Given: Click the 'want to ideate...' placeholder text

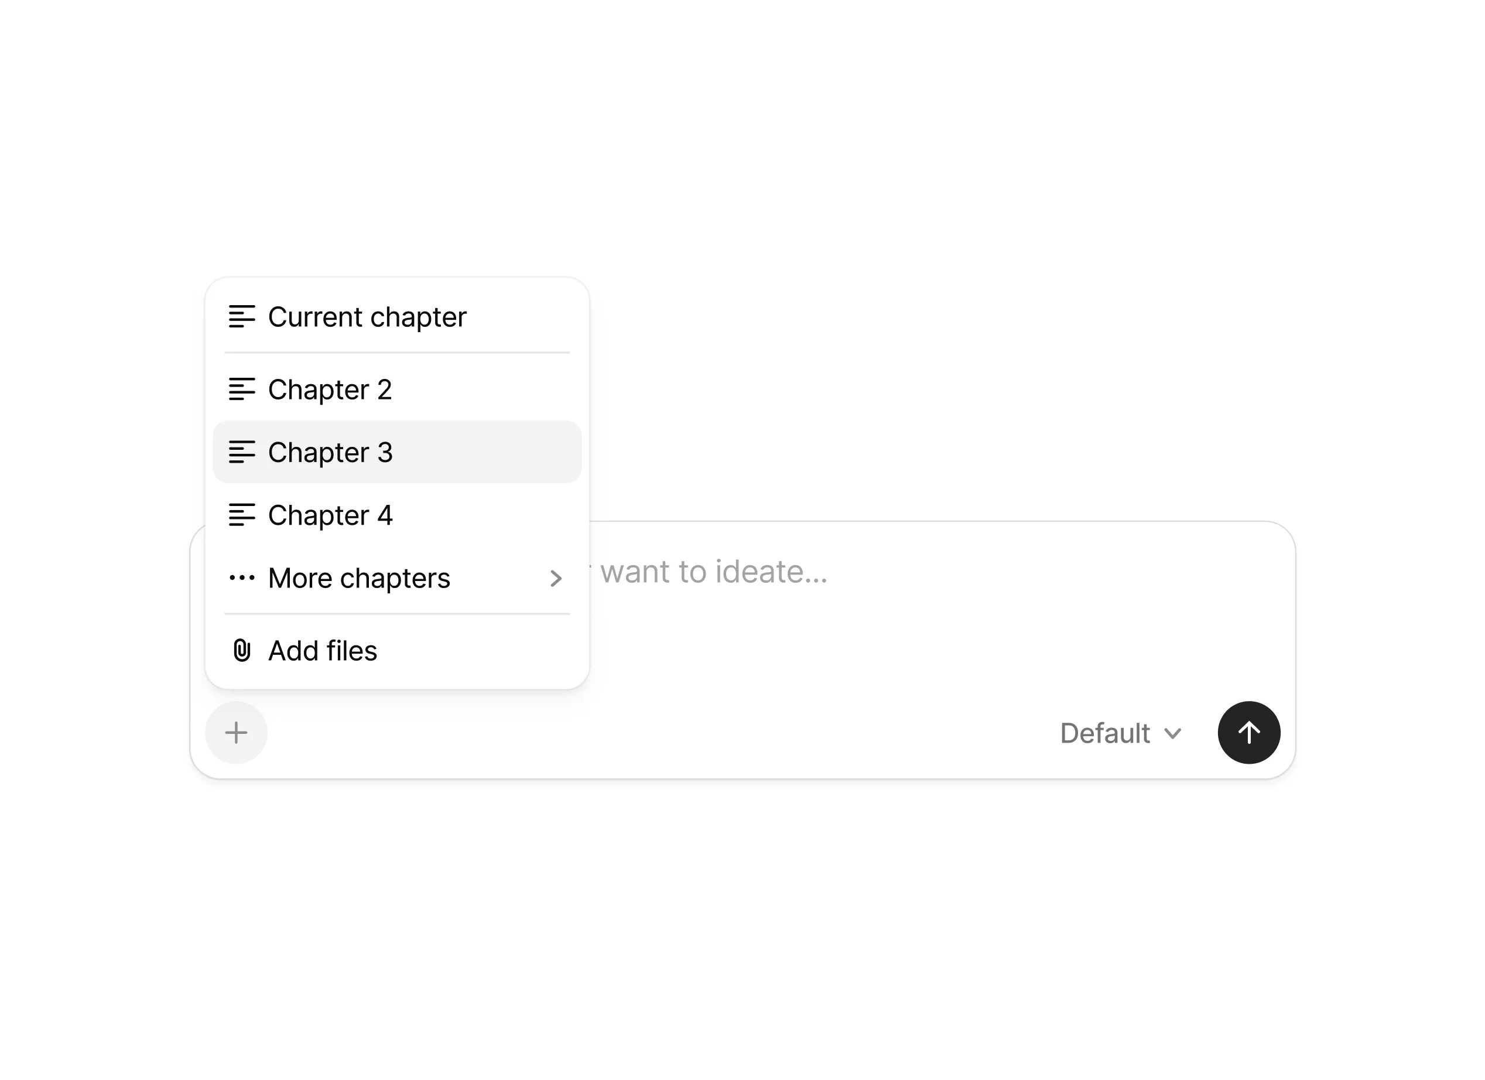Looking at the screenshot, I should pos(714,572).
